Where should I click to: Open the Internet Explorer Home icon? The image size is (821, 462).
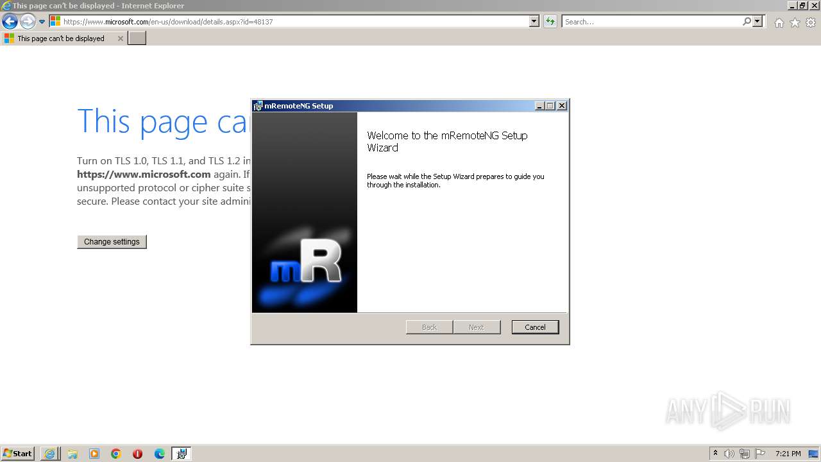779,22
